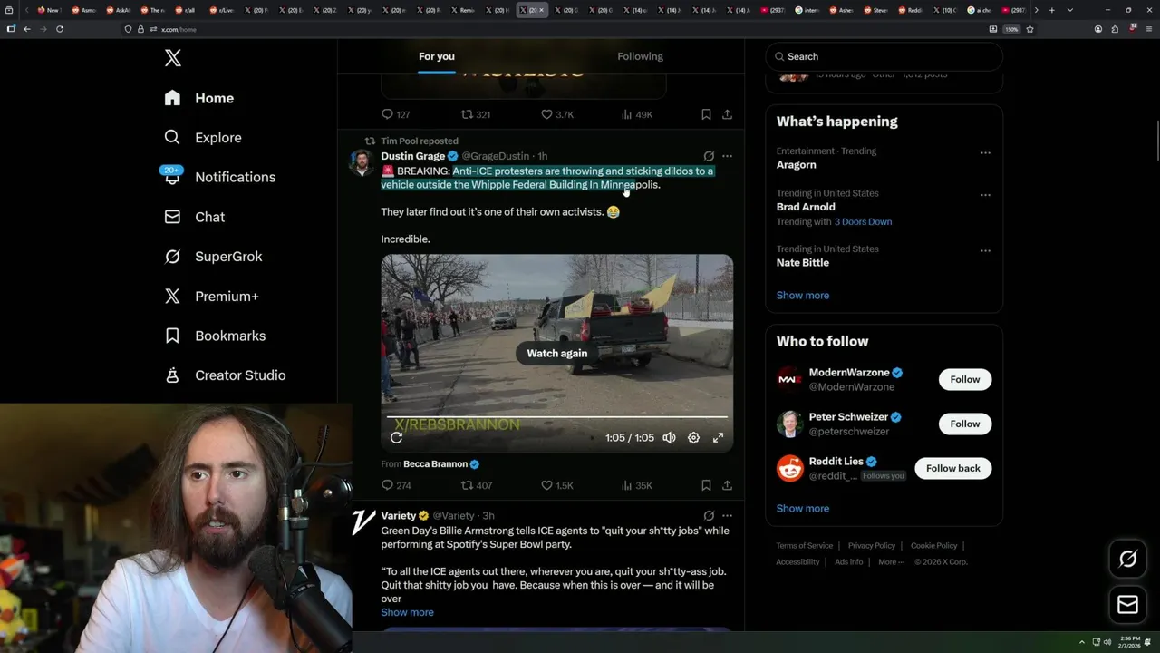Follow ModernWarzone

pyautogui.click(x=965, y=379)
